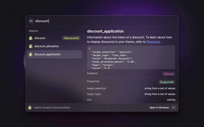The image size is (204, 127).
Task: Click Shopify icon next to discount_allocation
Action: coord(31,46)
